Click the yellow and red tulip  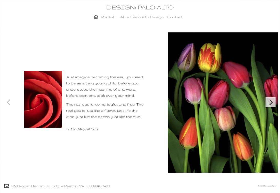pos(210,58)
